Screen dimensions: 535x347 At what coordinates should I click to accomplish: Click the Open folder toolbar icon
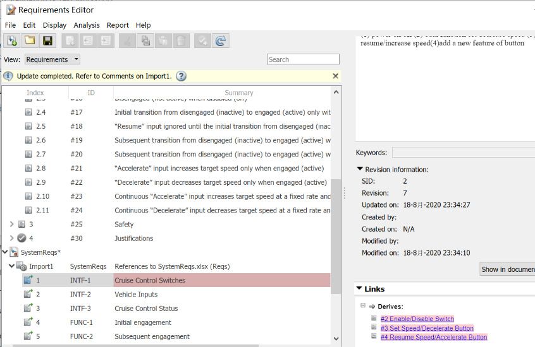point(29,41)
